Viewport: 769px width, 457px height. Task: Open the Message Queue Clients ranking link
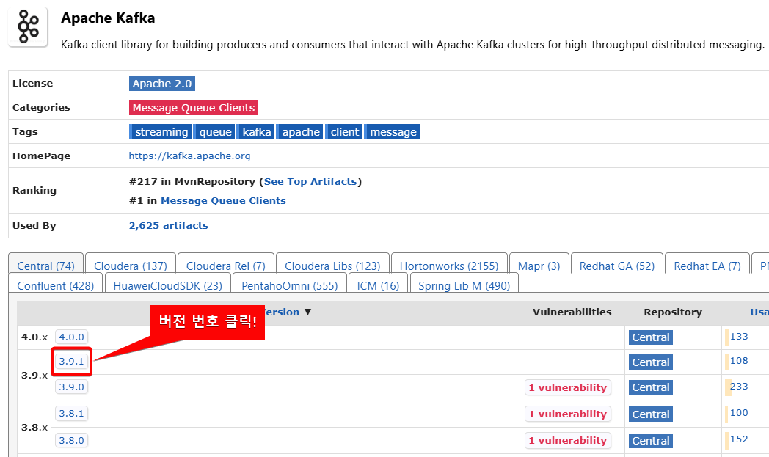223,200
